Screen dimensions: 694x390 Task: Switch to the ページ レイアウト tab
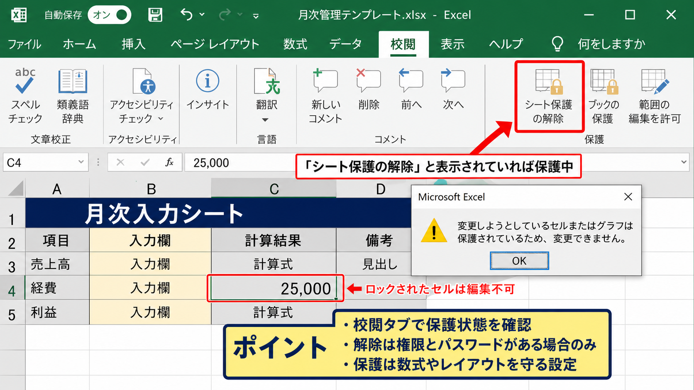point(215,44)
